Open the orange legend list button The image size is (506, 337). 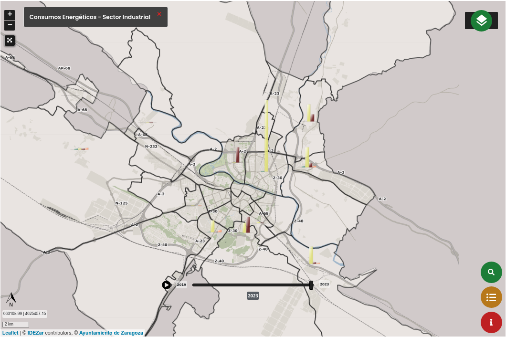tap(491, 297)
